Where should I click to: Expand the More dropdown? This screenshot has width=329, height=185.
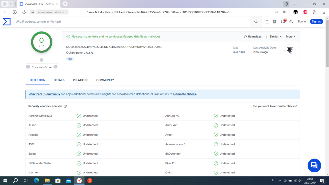(291, 37)
